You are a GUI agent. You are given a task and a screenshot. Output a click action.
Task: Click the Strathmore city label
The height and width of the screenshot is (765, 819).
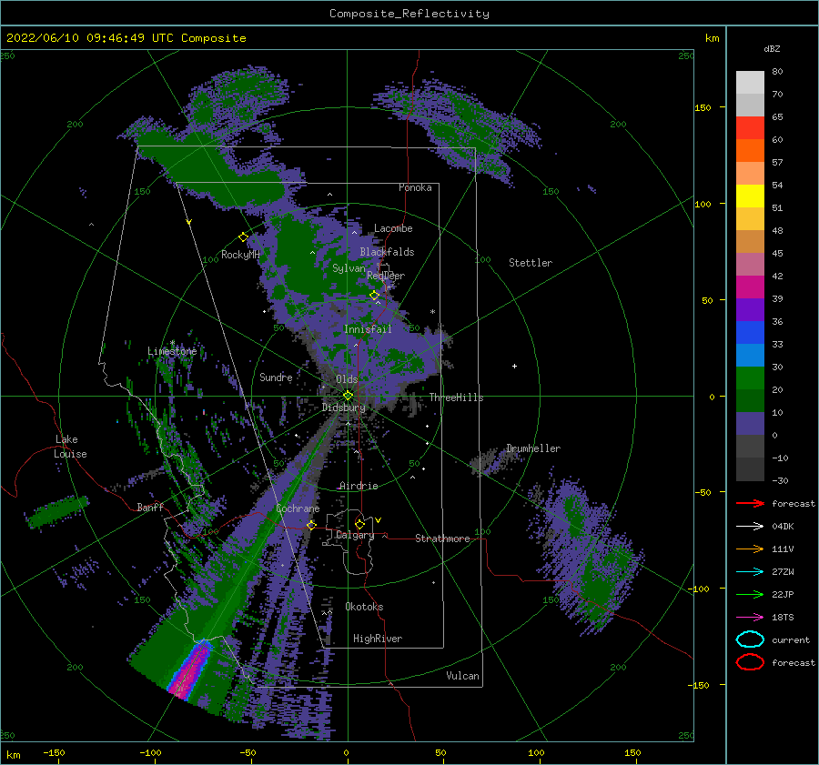442,539
